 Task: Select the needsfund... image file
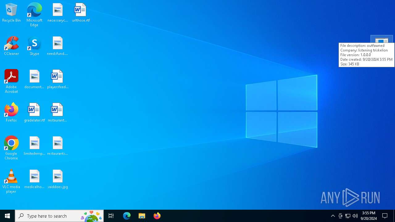coord(57,46)
